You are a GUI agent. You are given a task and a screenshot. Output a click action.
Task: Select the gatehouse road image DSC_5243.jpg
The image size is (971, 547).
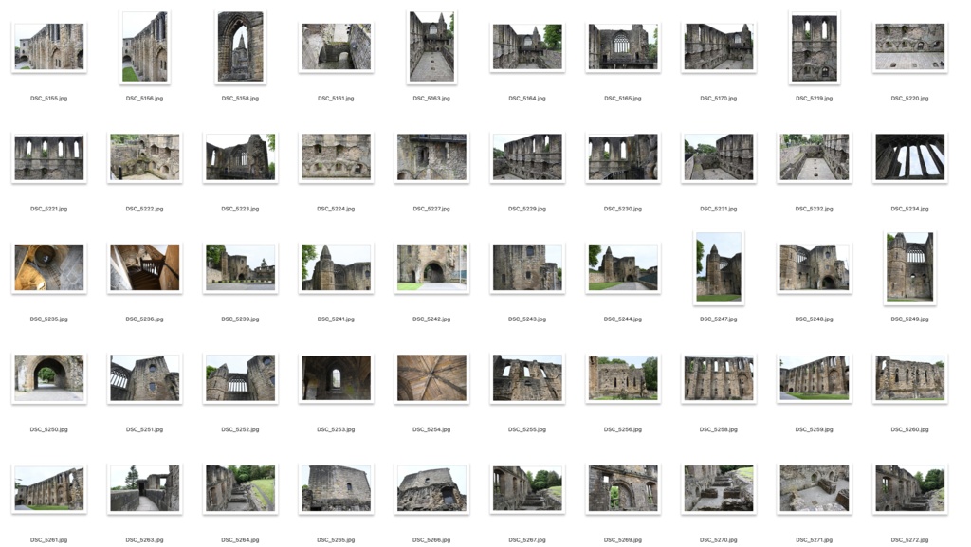(527, 267)
